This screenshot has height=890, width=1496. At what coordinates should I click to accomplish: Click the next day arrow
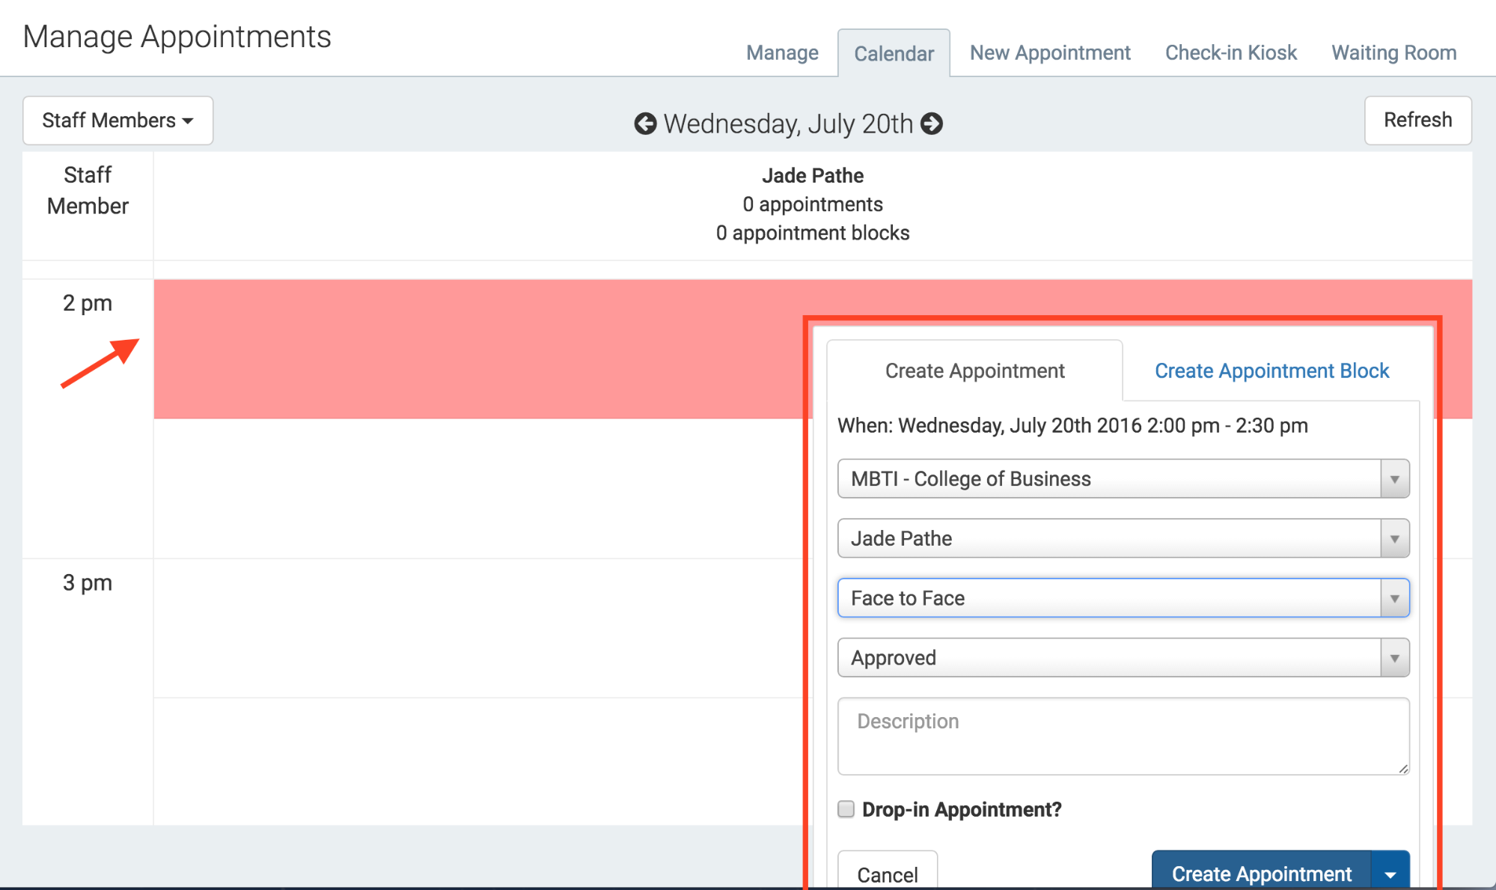[x=932, y=124]
